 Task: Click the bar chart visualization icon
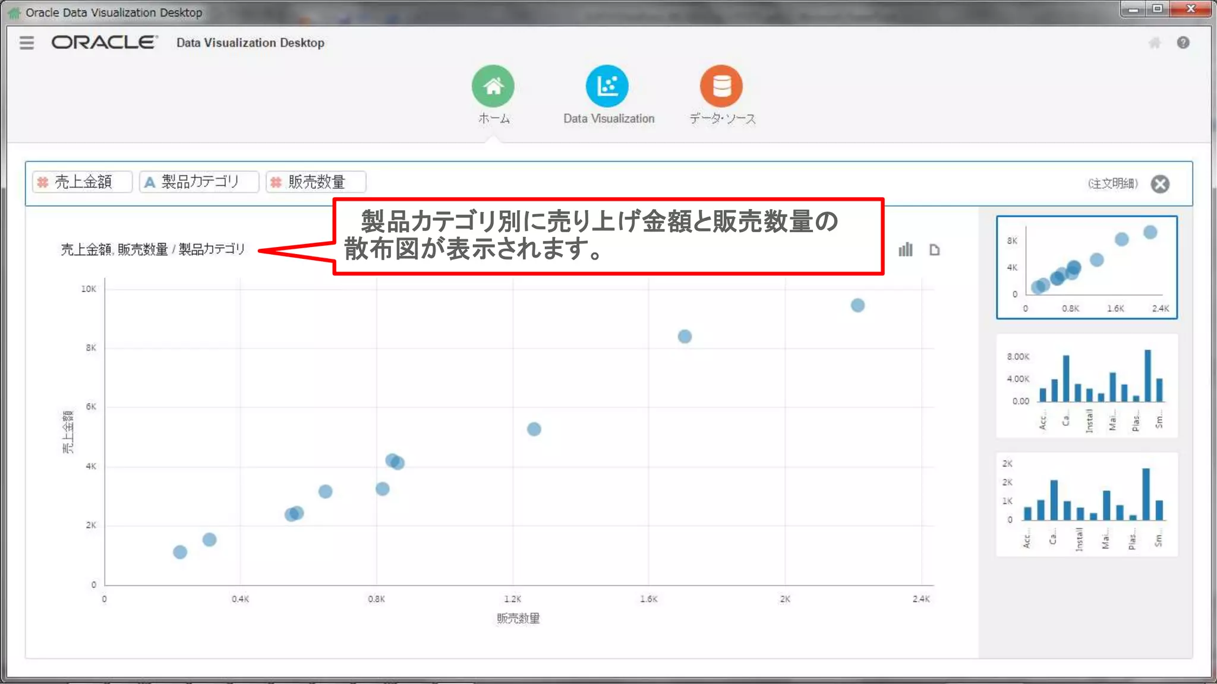(906, 250)
